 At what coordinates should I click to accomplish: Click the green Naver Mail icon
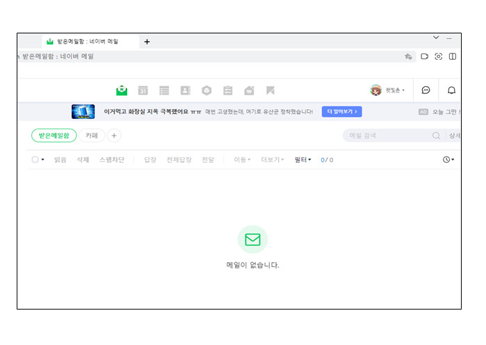(122, 90)
